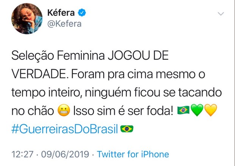Image resolution: width=235 pixels, height=166 pixels.
Task: Click the 12:27 · 09/06/2019 timestamp
Action: [50, 154]
